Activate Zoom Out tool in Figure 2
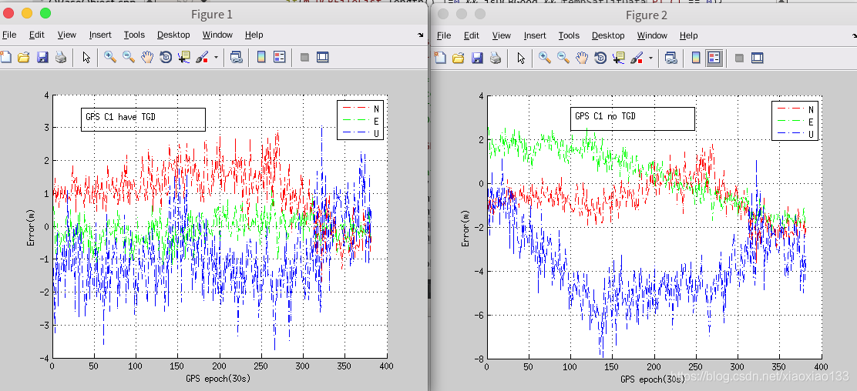The height and width of the screenshot is (391, 857). click(563, 57)
